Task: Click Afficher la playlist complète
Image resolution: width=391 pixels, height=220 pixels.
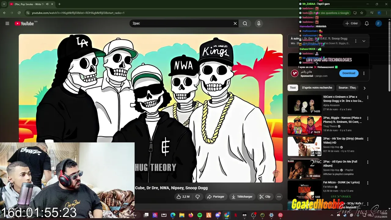Action: click(x=338, y=174)
